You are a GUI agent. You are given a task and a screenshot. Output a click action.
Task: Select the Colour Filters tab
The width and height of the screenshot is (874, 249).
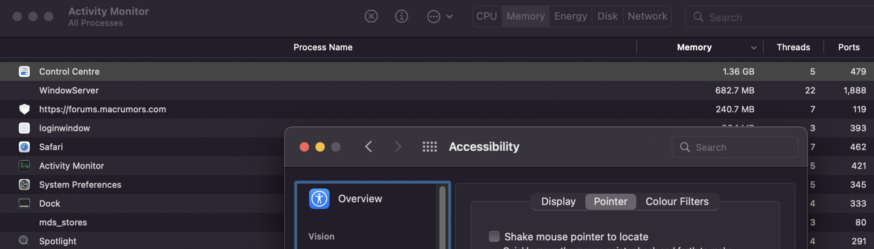tap(677, 201)
